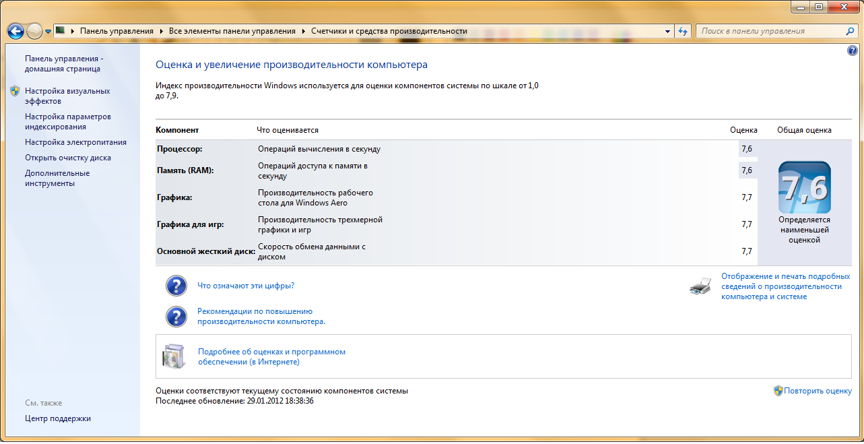Open Настройка параметров индексирования link
This screenshot has height=444, width=864.
(x=68, y=121)
